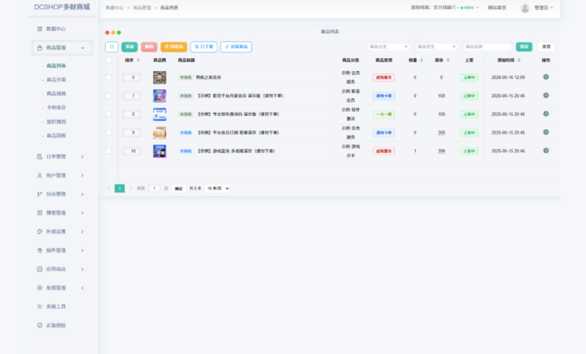
Task: Click the 确定 pagination button
Action: pos(179,189)
